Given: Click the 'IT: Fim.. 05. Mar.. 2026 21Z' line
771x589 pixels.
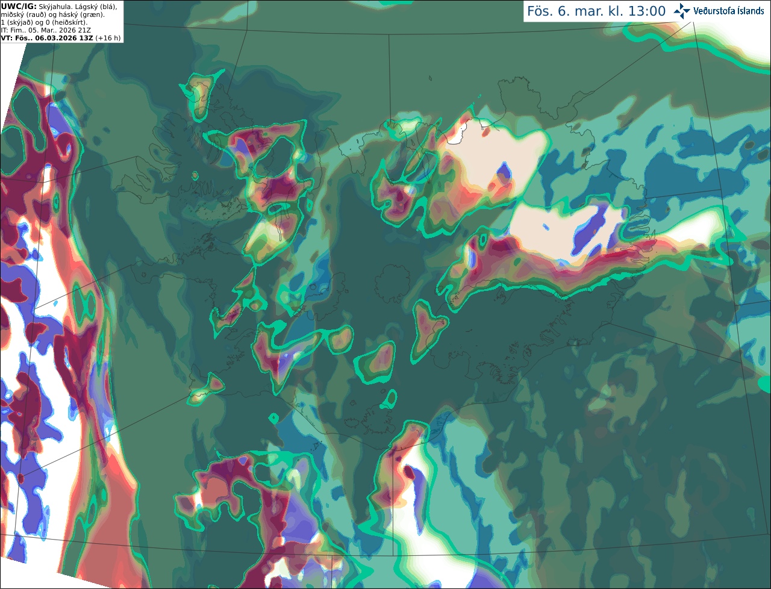Looking at the screenshot, I should click(x=46, y=30).
